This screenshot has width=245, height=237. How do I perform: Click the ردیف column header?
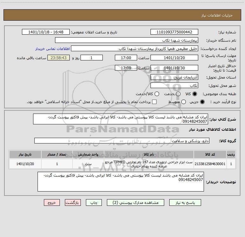click(231, 154)
